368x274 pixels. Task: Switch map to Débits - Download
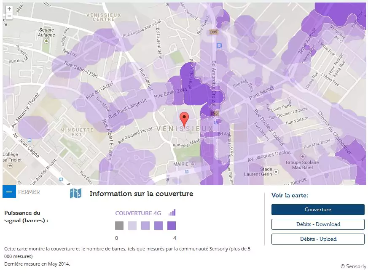(318, 224)
